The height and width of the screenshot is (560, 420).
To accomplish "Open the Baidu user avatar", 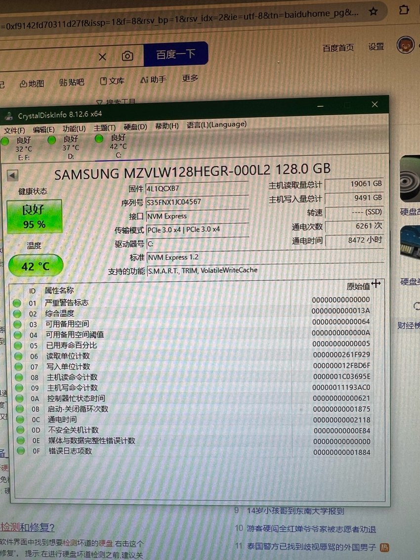I will (x=405, y=45).
